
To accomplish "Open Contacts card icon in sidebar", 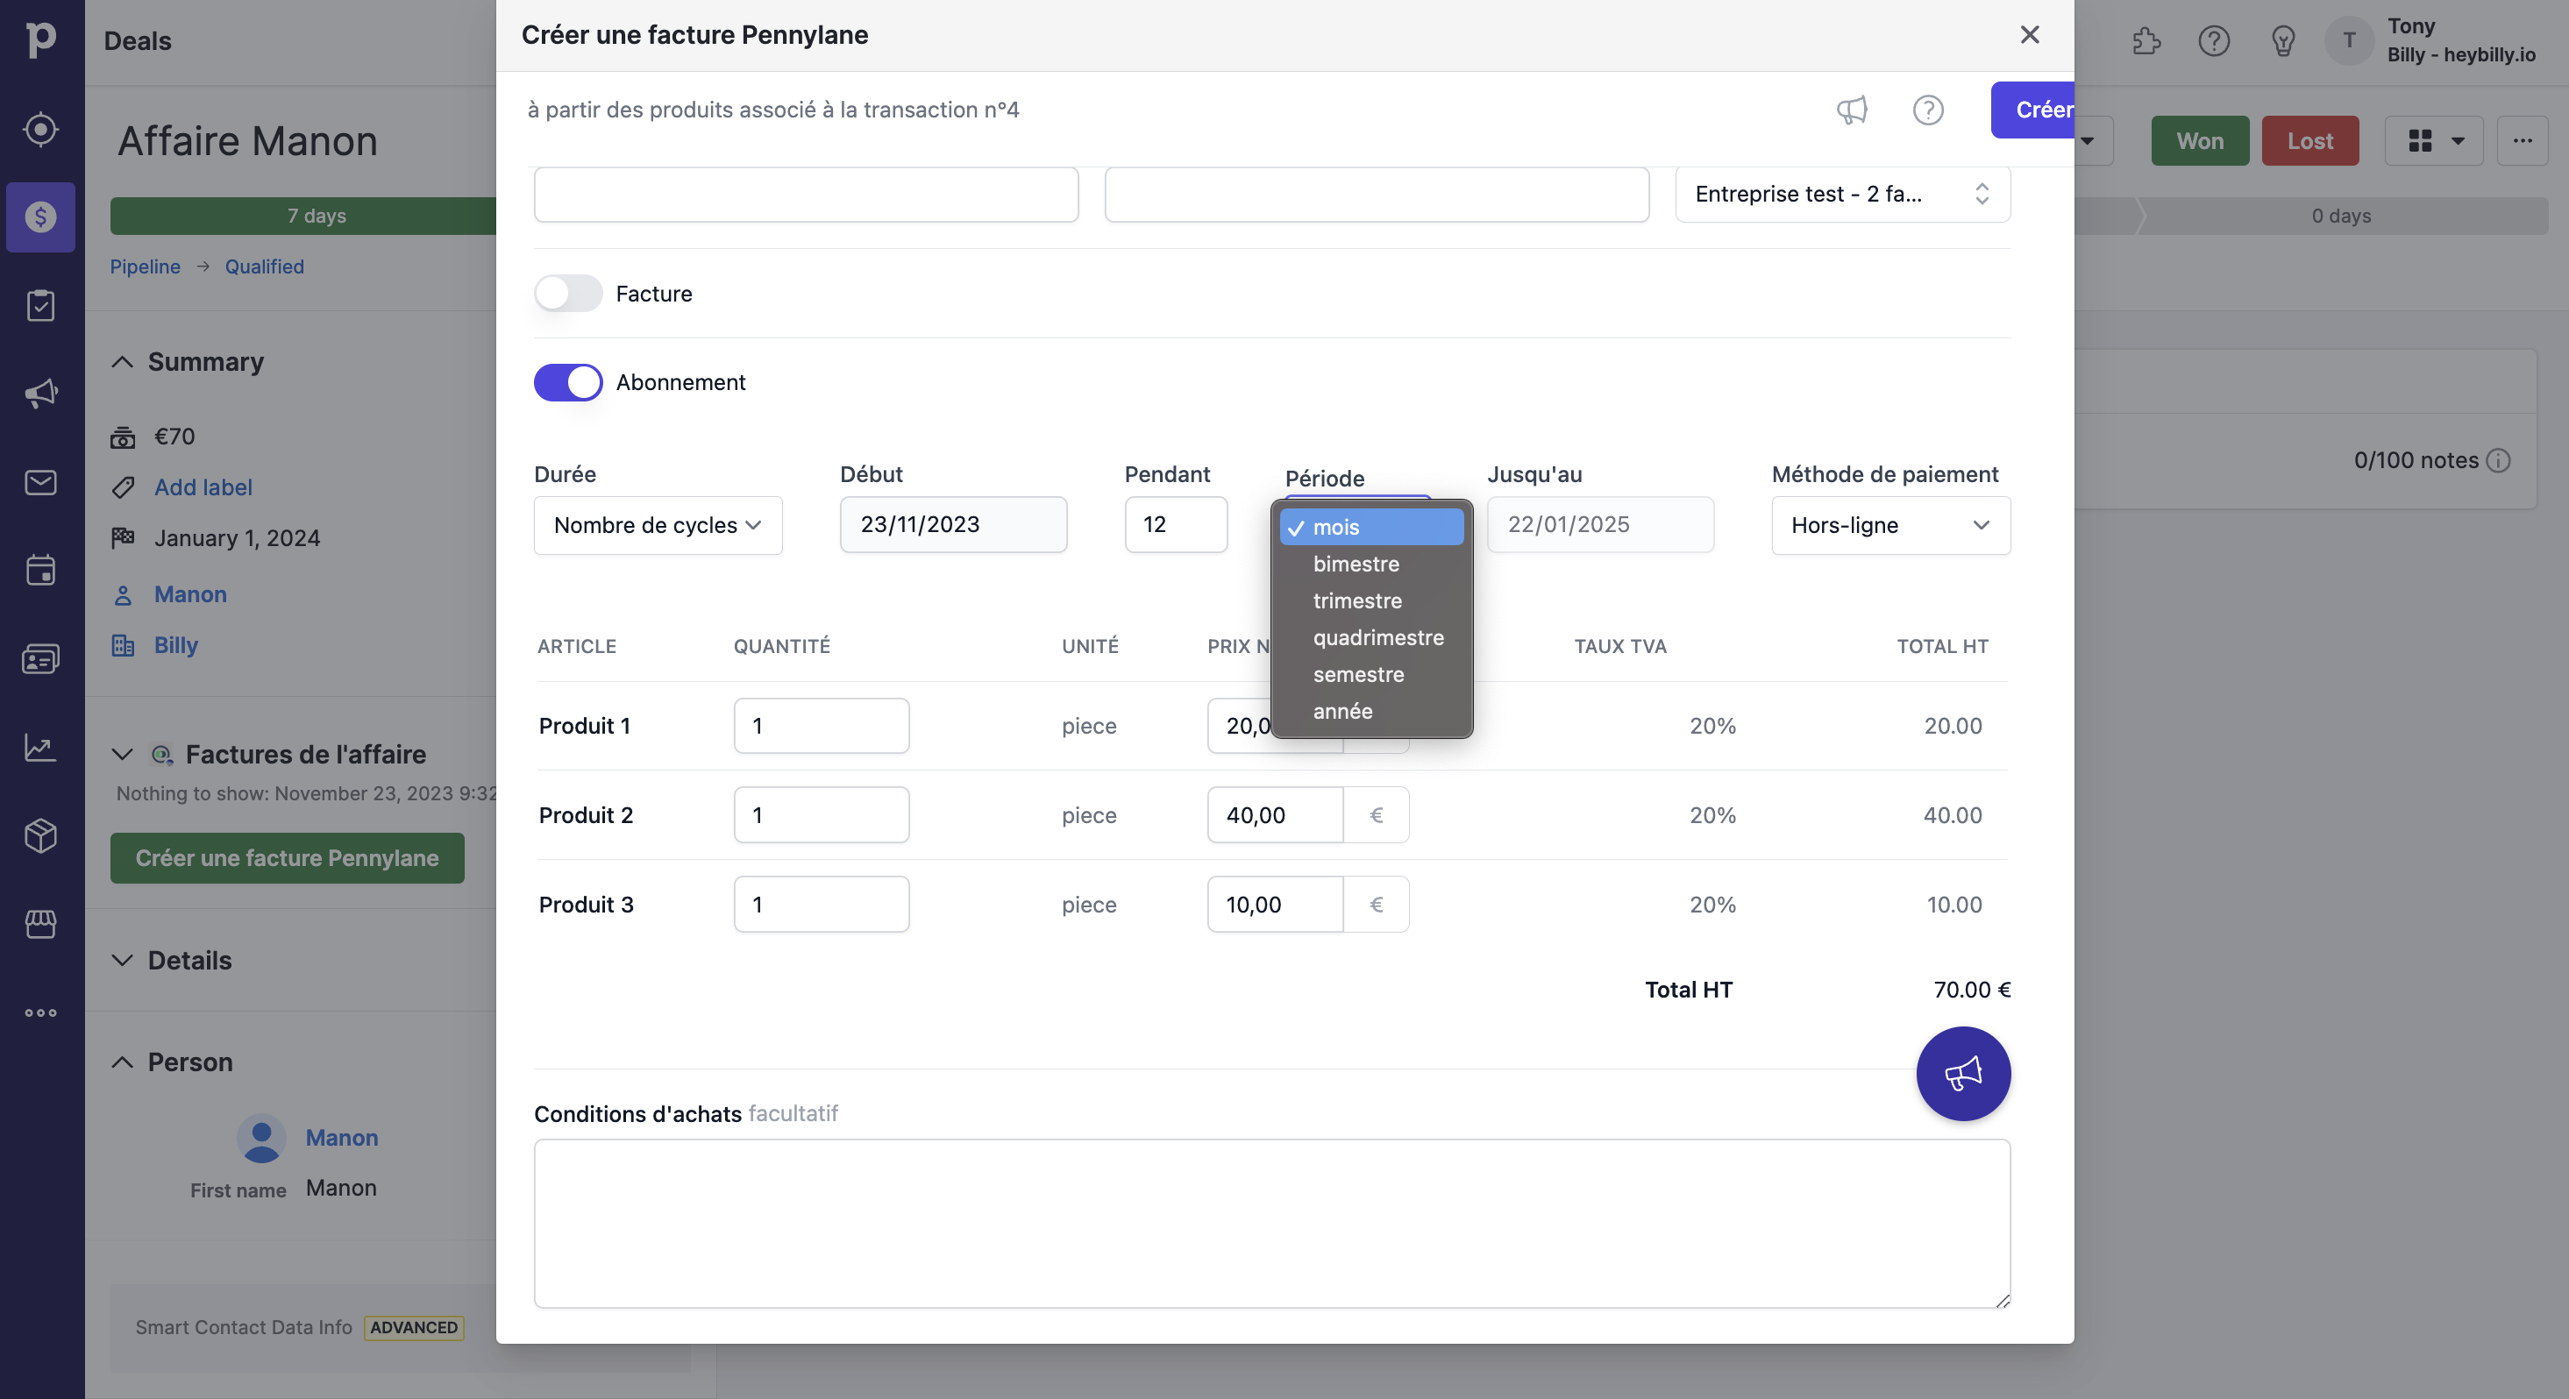I will [x=41, y=658].
